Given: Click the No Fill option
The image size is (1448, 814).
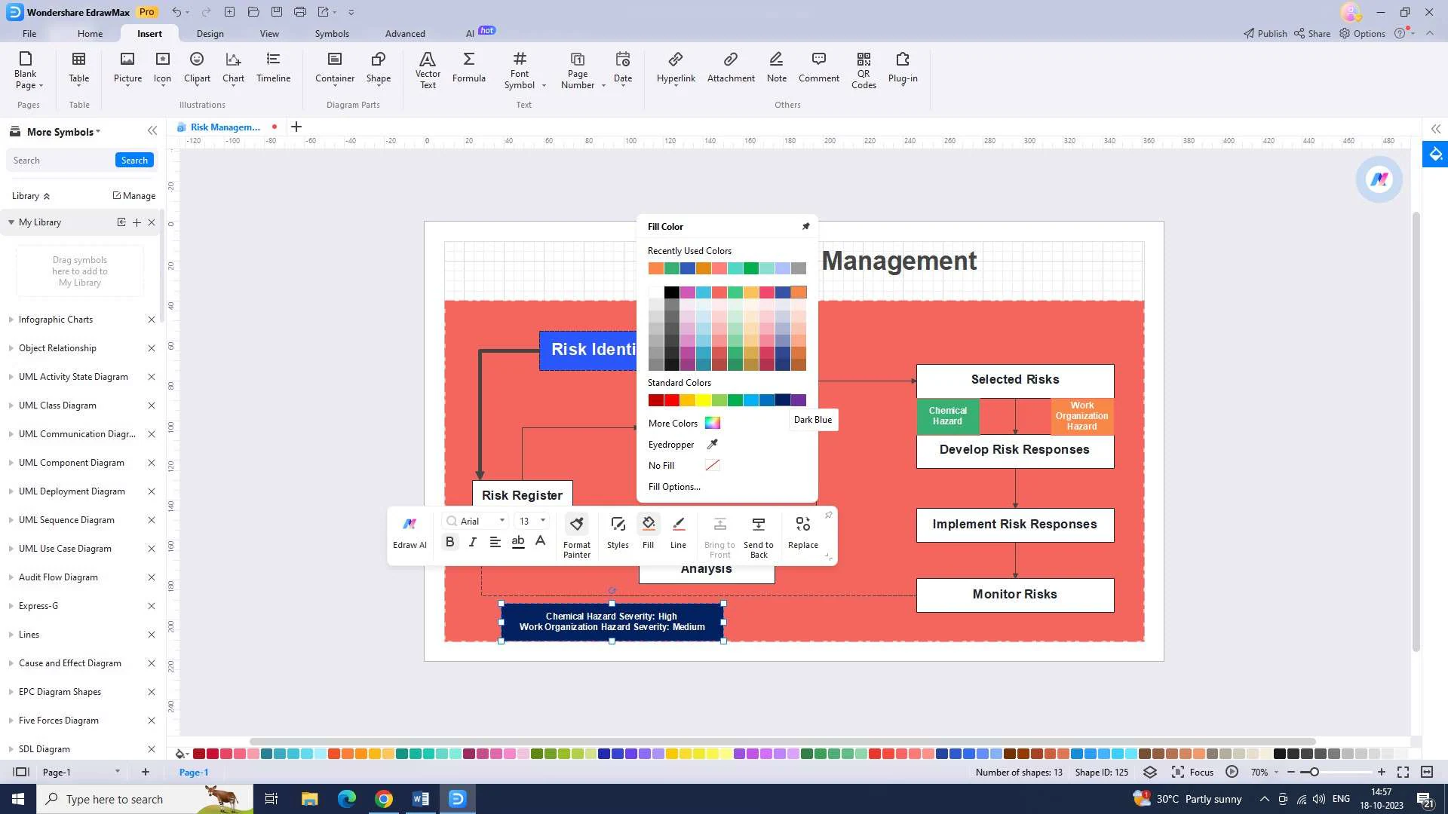Looking at the screenshot, I should (x=661, y=464).
